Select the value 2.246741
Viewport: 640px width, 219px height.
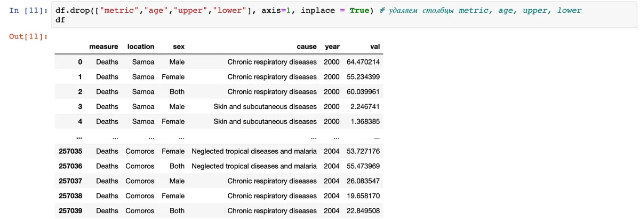coord(365,107)
